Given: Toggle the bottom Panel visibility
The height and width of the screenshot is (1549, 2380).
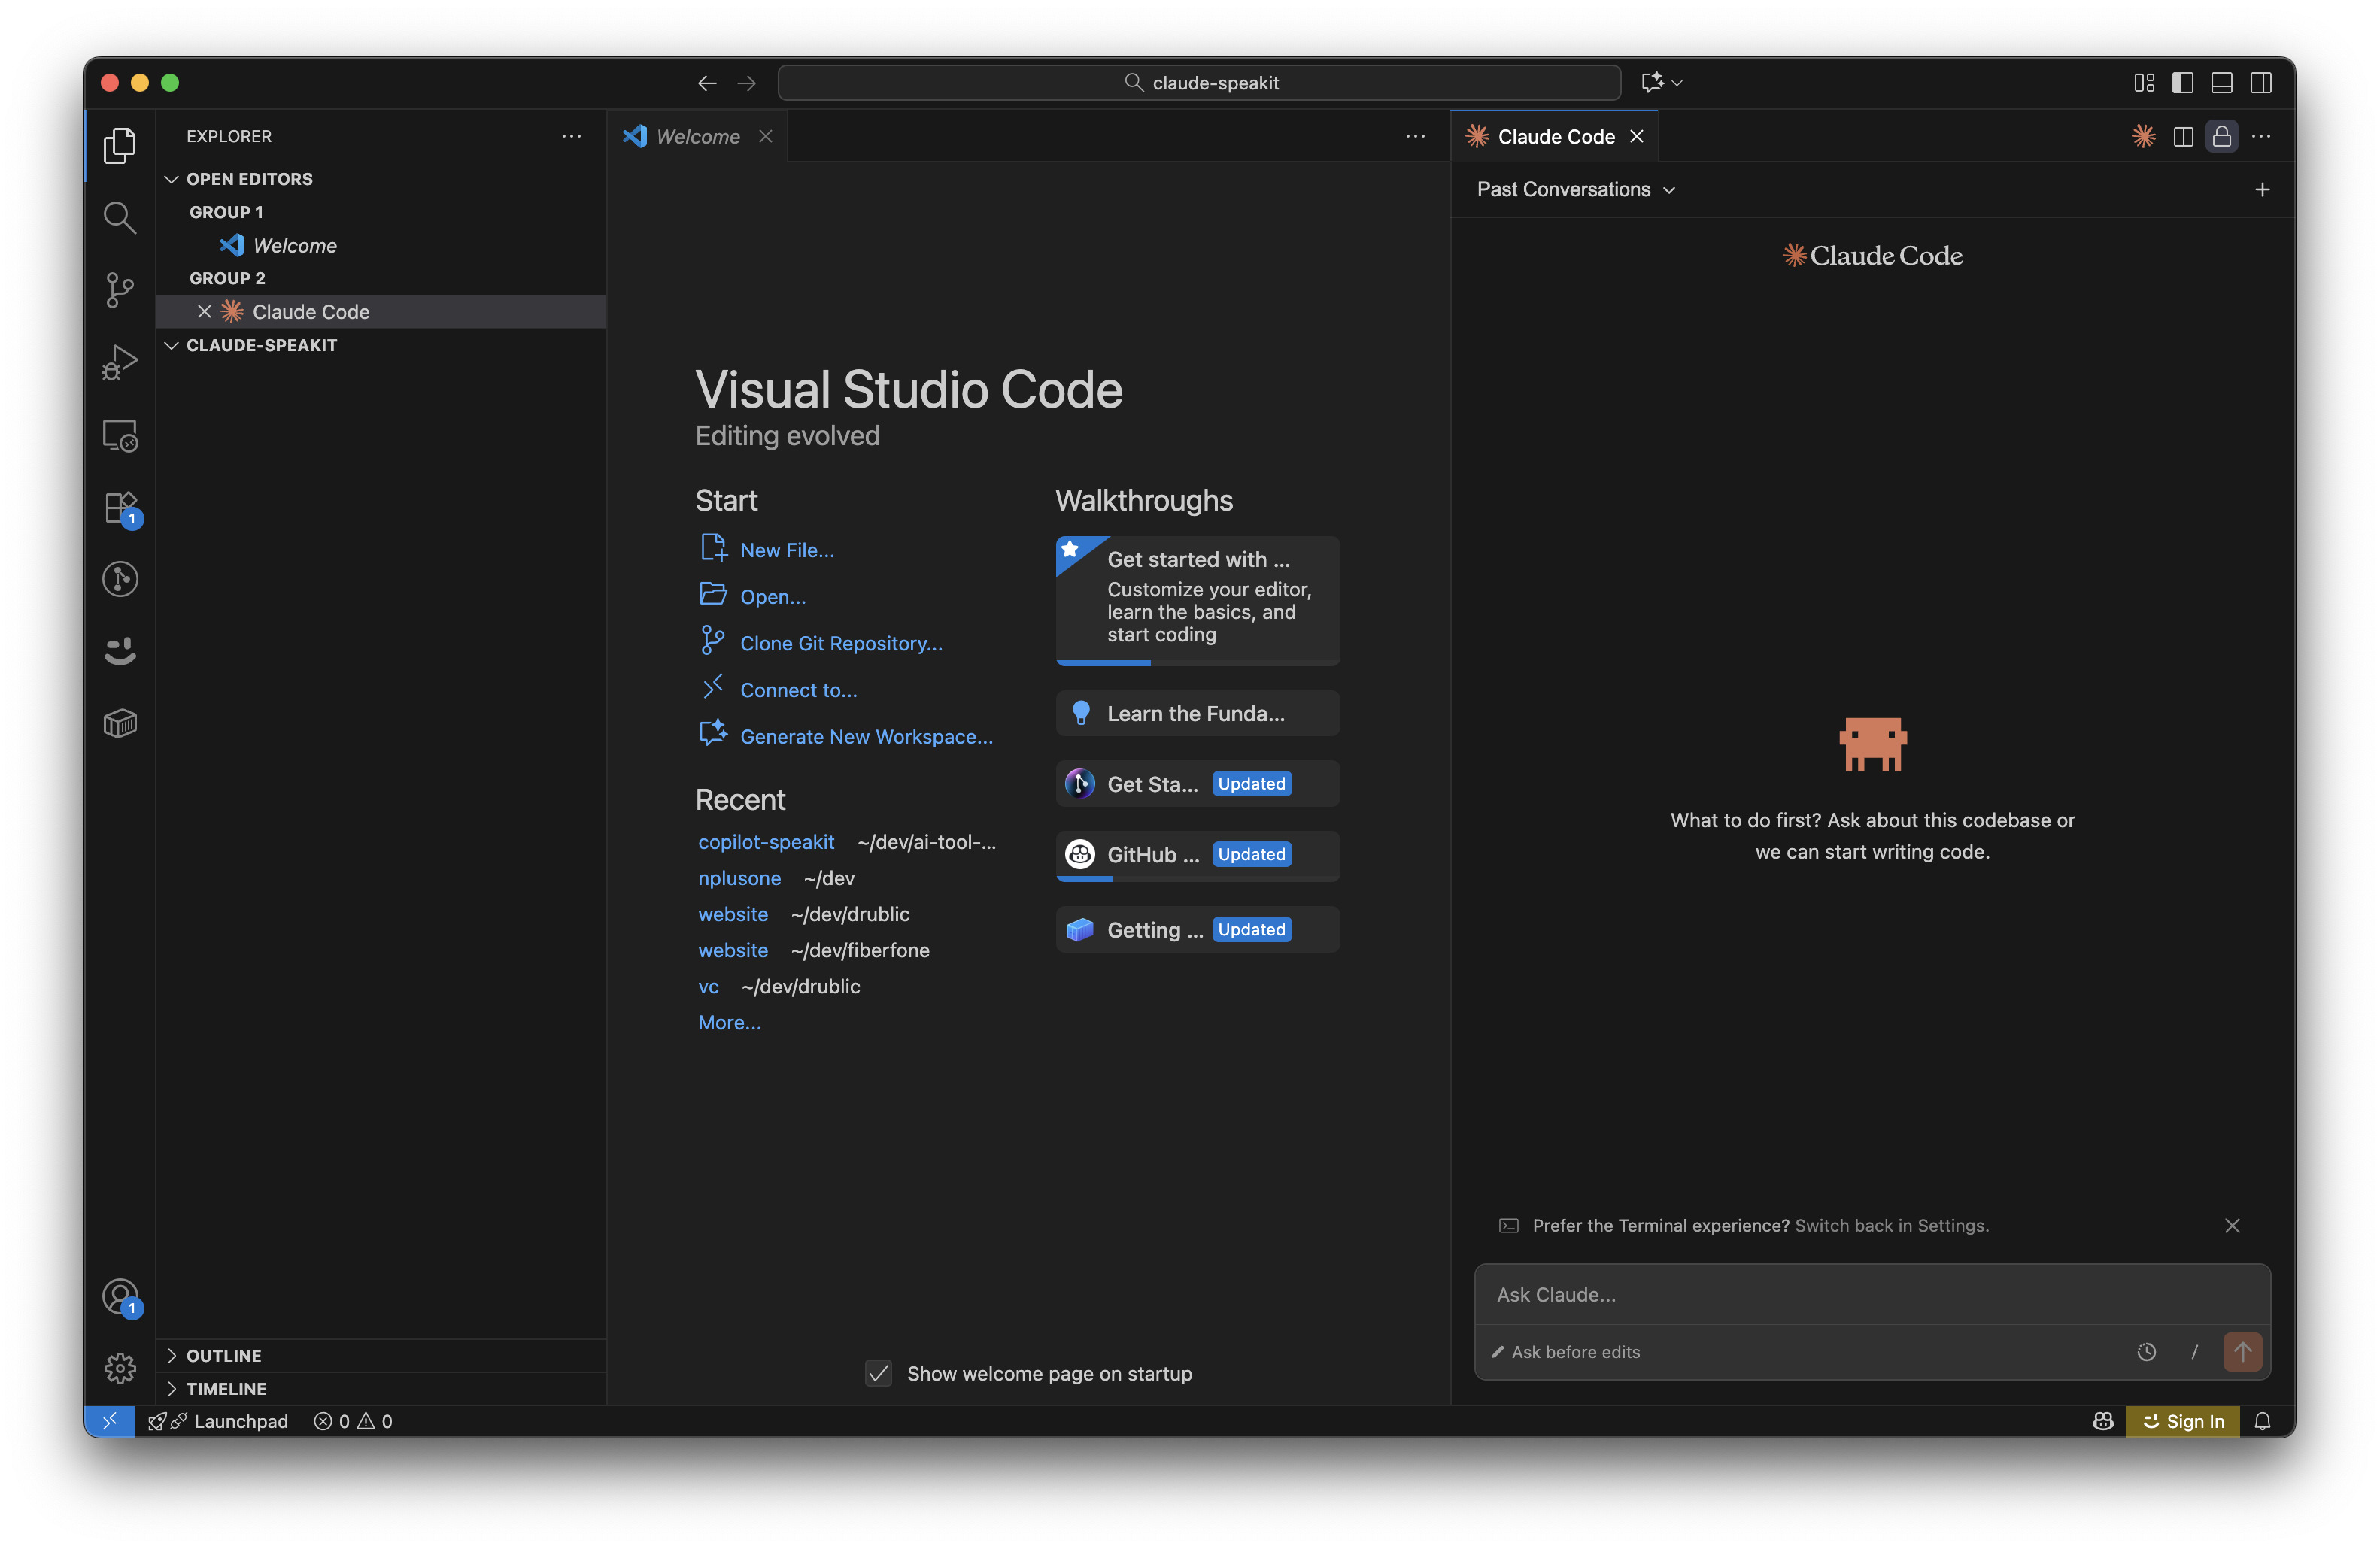Looking at the screenshot, I should [x=2221, y=83].
